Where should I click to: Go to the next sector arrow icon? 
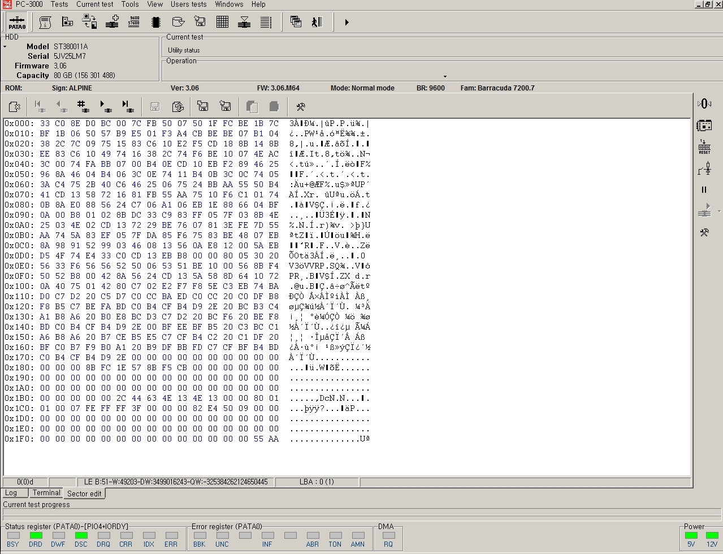pos(105,106)
